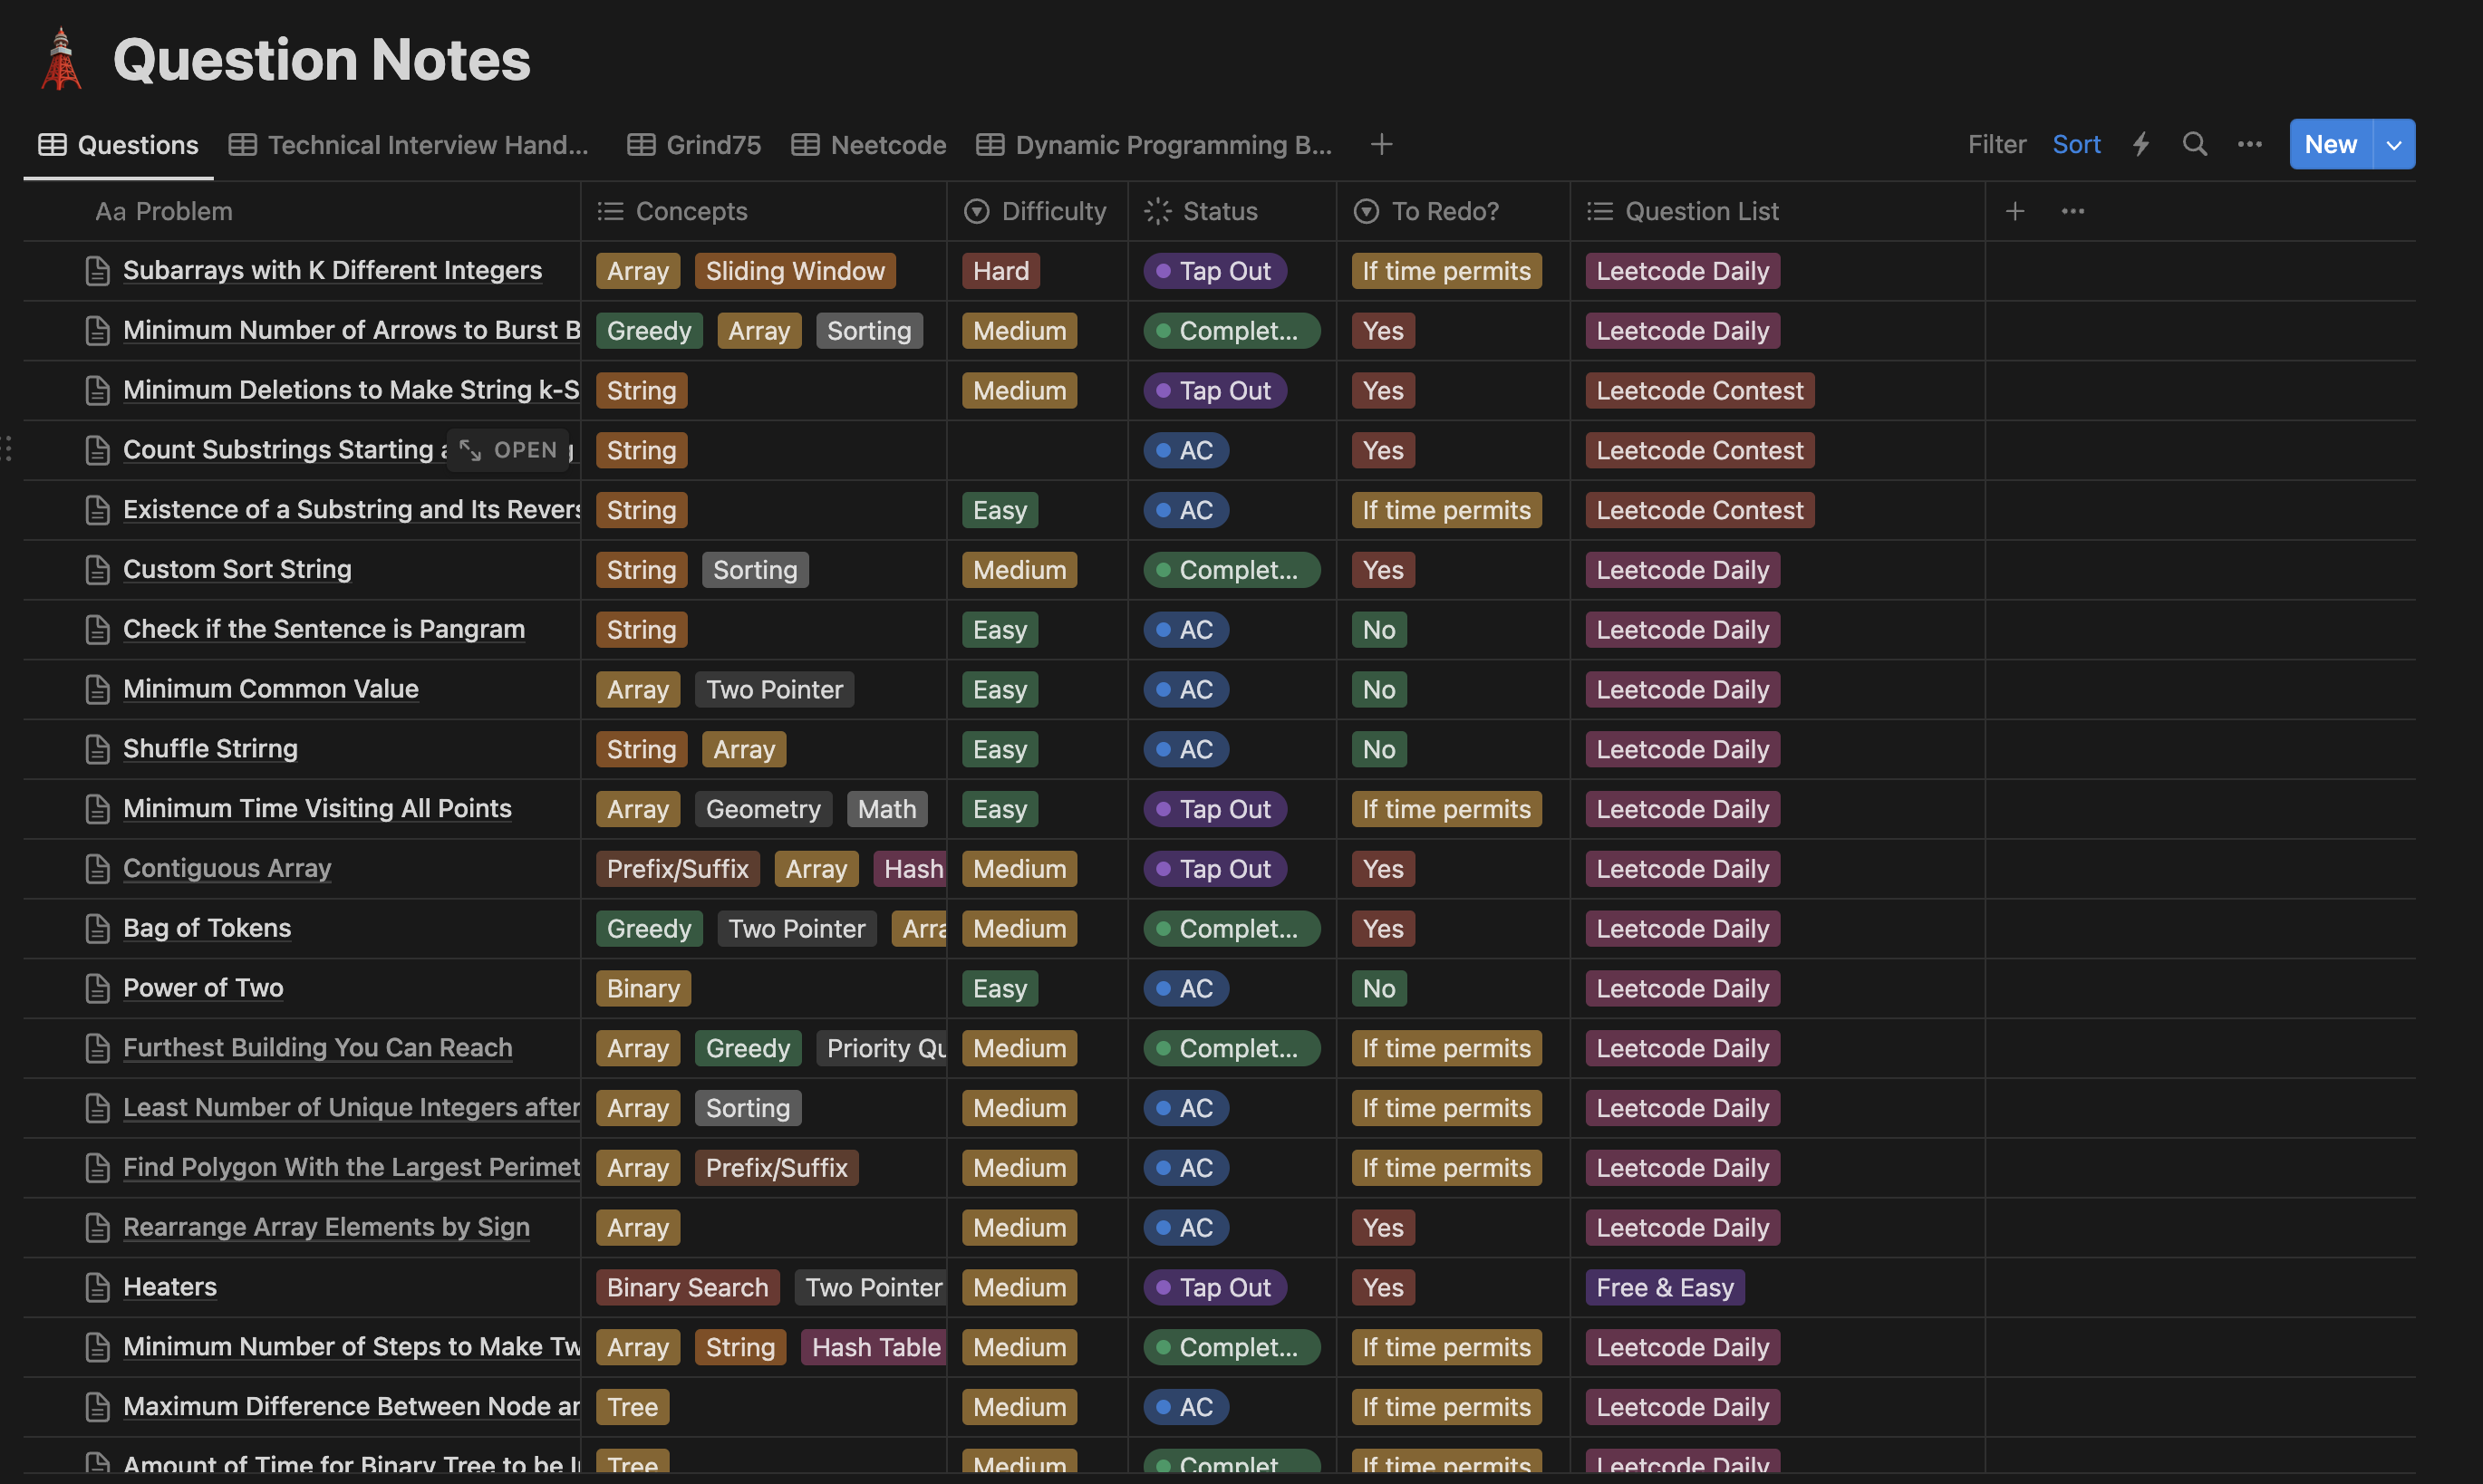Switch to the Neetcode tab
Image resolution: width=2483 pixels, height=1484 pixels.
(869, 145)
